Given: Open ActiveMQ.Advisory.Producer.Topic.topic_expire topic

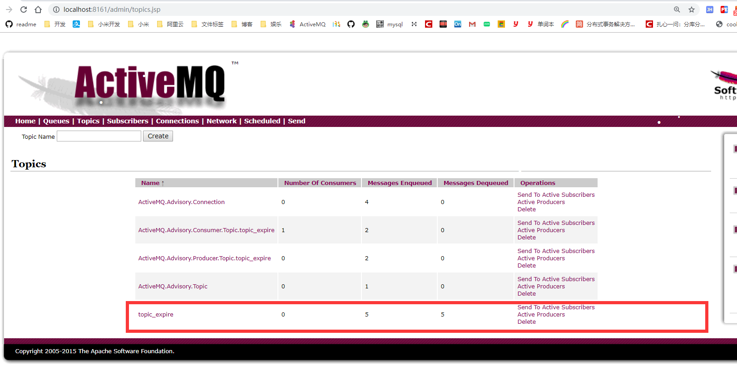Looking at the screenshot, I should (204, 258).
